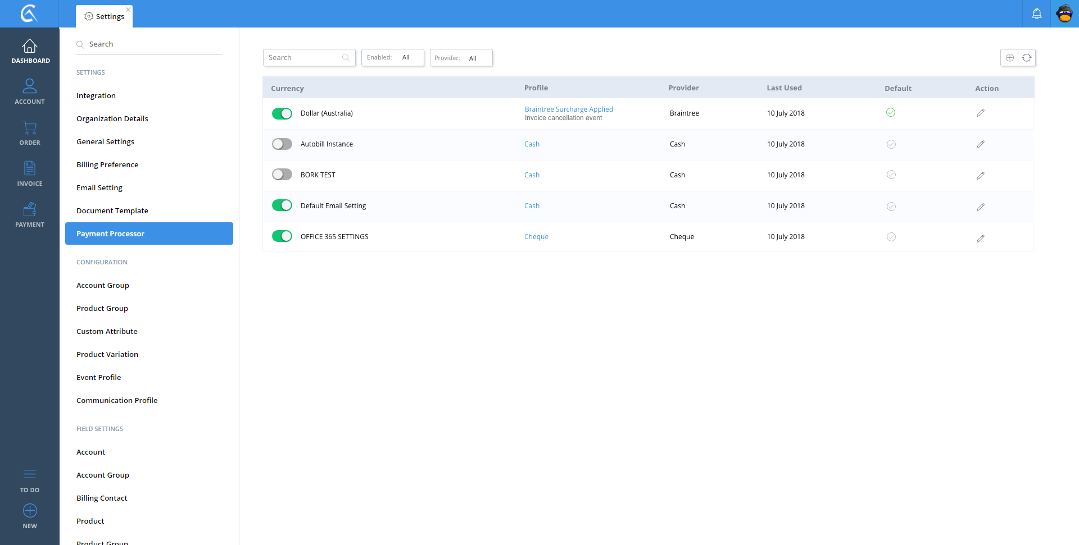
Task: Refresh the payment processor list
Action: 1027,58
